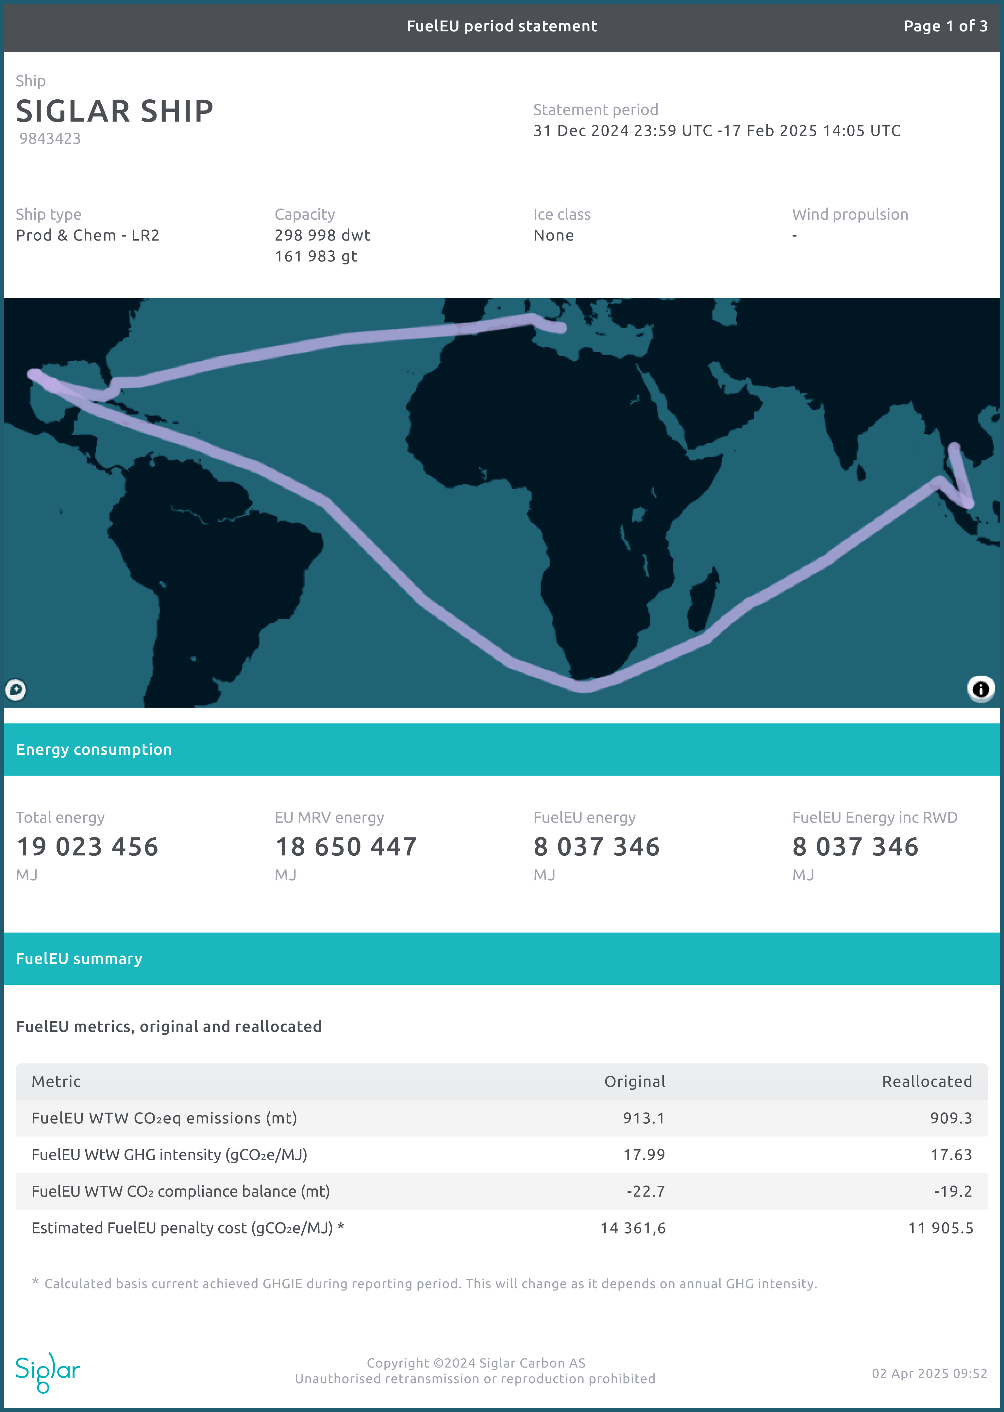Viewport: 1004px width, 1412px height.
Task: Click the Unauthorised retransmission notice line
Action: [475, 1379]
